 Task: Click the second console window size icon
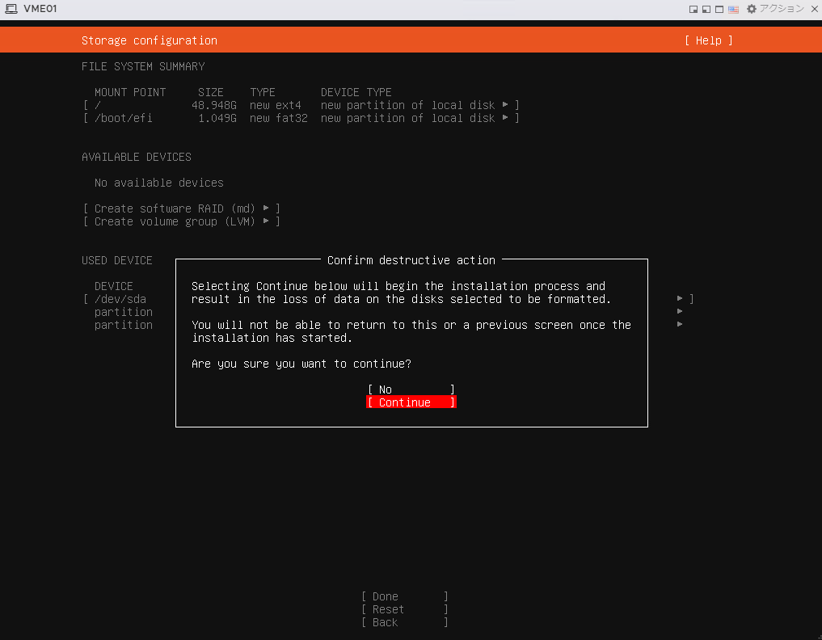click(x=706, y=10)
